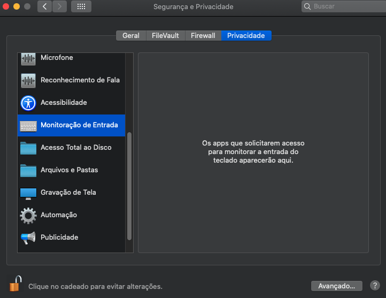The width and height of the screenshot is (386, 298).
Task: Select the Reconhecimento de Fala icon
Action: [28, 80]
